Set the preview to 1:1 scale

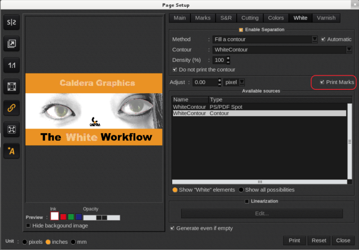(12, 65)
